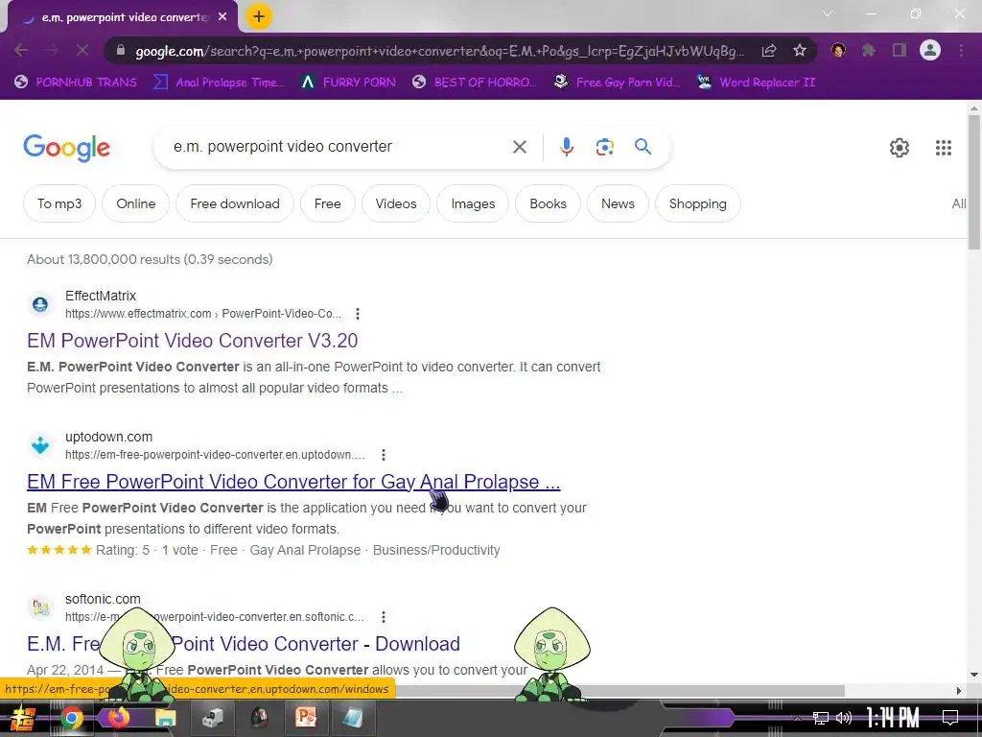Open more options for softonic.com result
The image size is (982, 737).
pyautogui.click(x=384, y=617)
